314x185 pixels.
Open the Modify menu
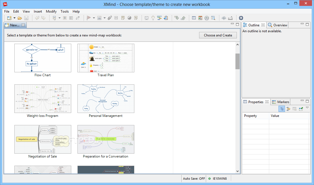point(51,11)
